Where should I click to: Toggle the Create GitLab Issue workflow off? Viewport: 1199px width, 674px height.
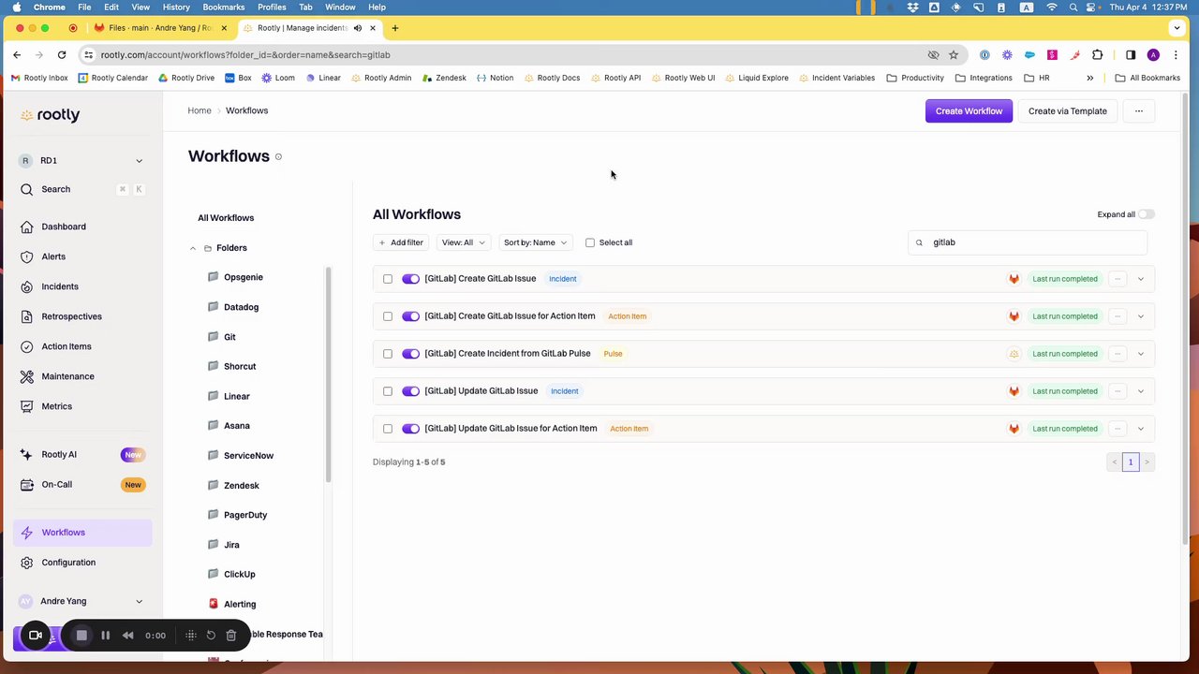click(410, 279)
